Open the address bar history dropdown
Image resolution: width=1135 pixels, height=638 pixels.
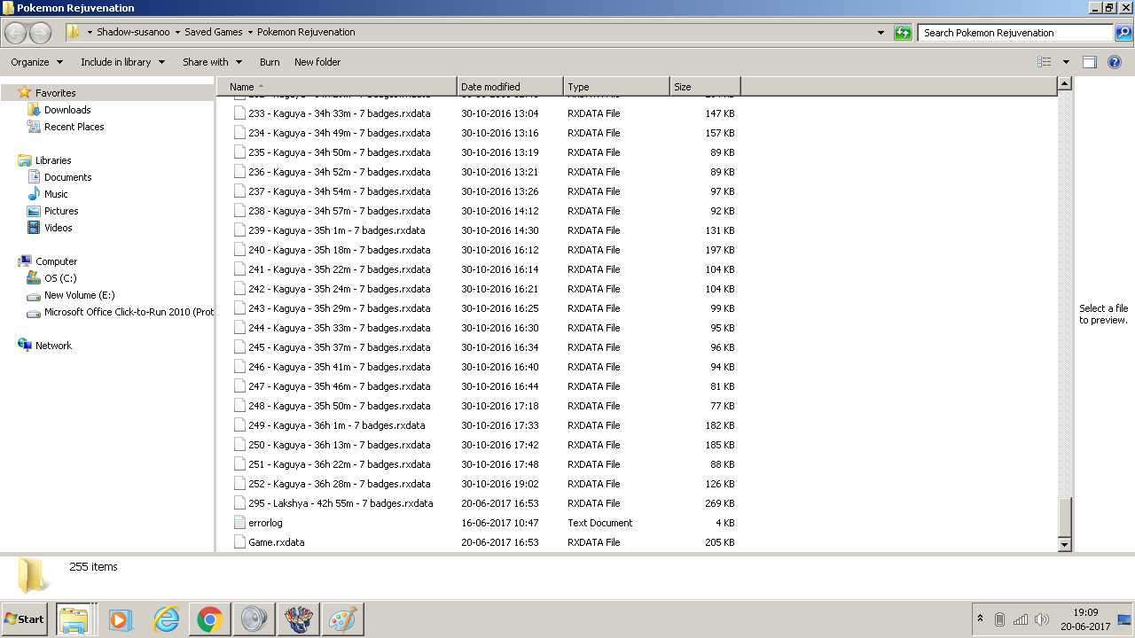[x=881, y=33]
